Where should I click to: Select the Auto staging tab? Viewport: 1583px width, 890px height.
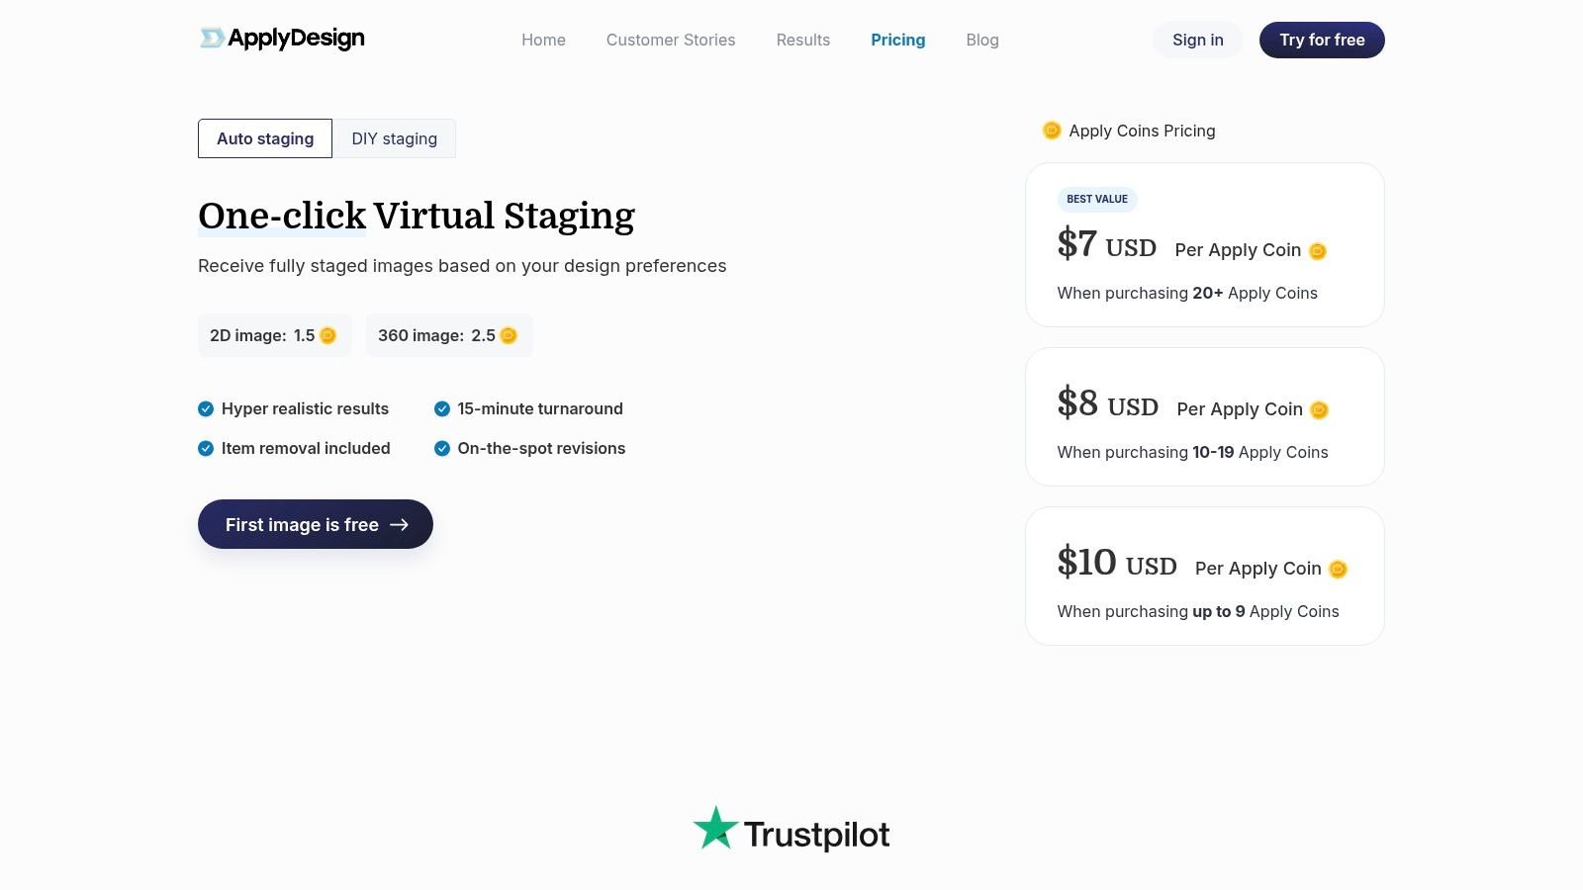tap(265, 138)
